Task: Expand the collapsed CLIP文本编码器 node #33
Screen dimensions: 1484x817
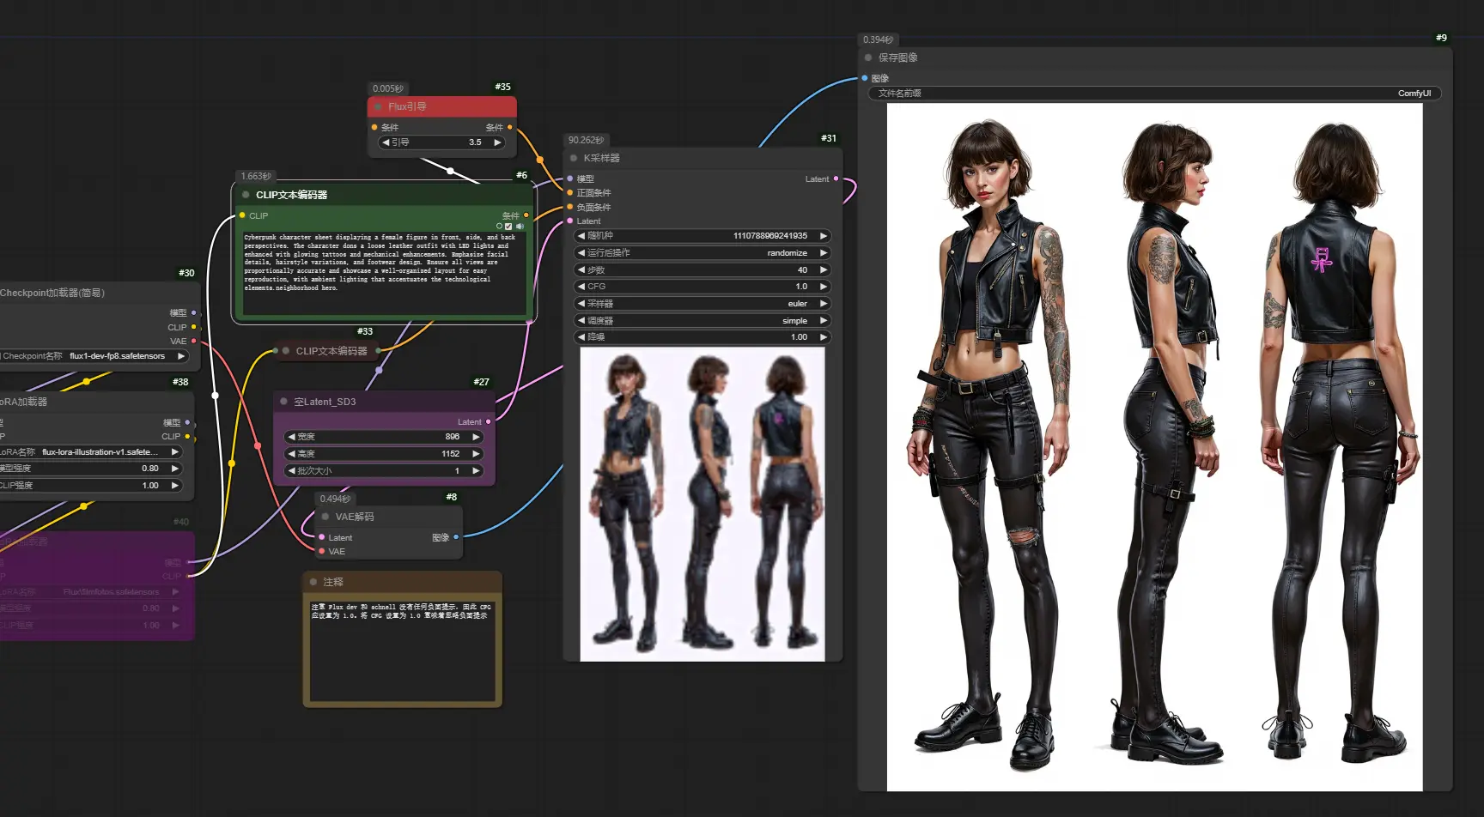Action: point(286,350)
